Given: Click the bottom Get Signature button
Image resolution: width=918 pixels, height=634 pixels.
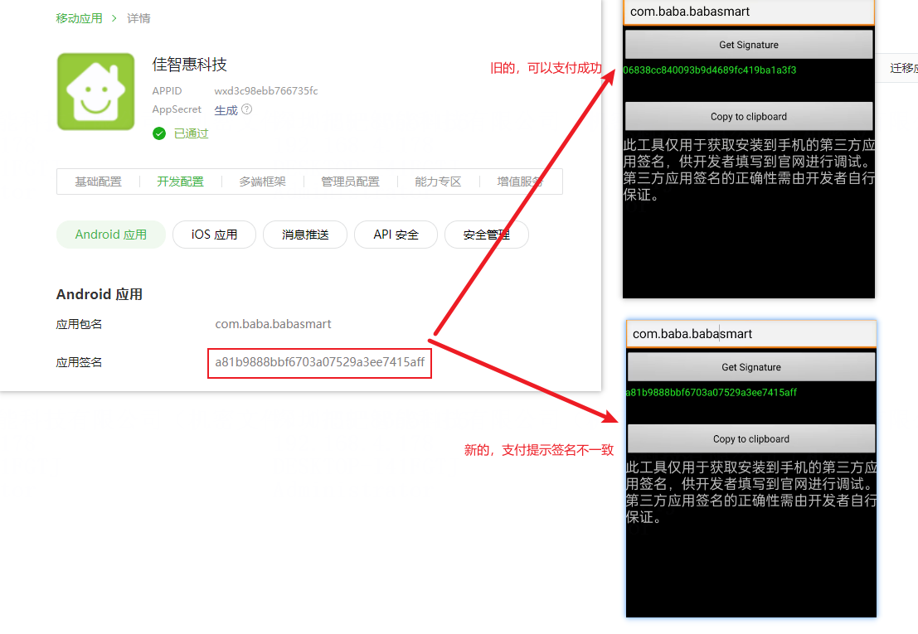Looking at the screenshot, I should (751, 366).
